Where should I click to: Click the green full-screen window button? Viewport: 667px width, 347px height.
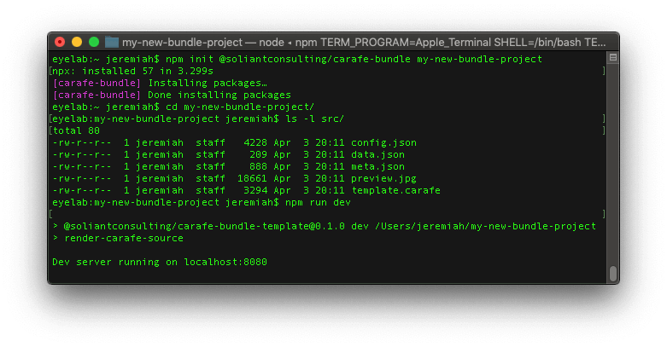pos(94,42)
